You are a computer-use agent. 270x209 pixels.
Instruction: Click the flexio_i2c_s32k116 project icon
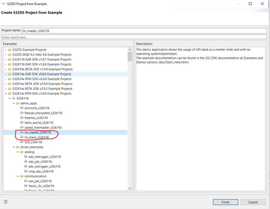[x=26, y=186]
